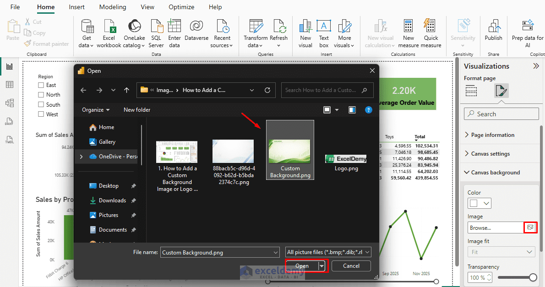Click the Publish icon
This screenshot has width=545, height=287.
494,27
